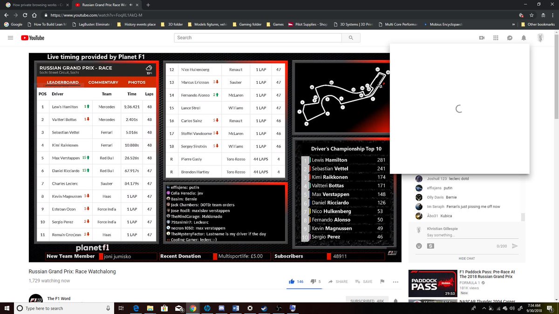The image size is (559, 314).
Task: Click the search magnifier button
Action: pos(350,38)
